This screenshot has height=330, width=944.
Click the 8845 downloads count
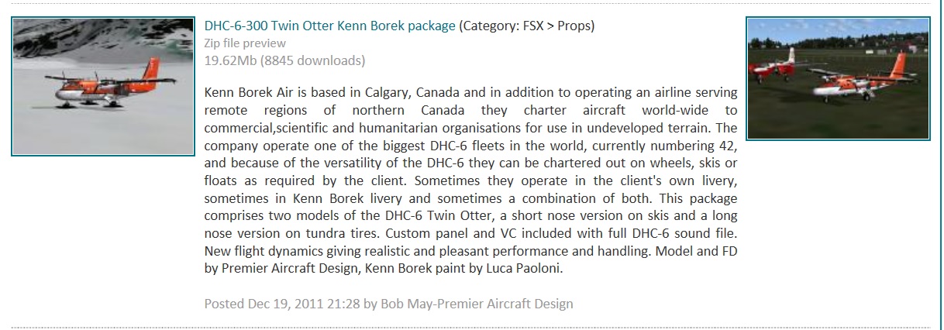(x=313, y=60)
